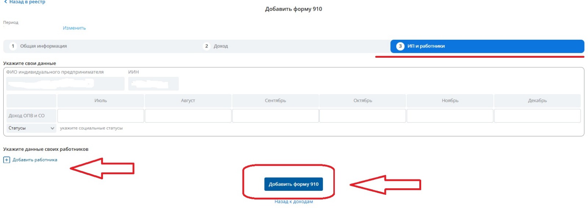Click the ФИО индивидуального предпринимателя field

[65, 84]
